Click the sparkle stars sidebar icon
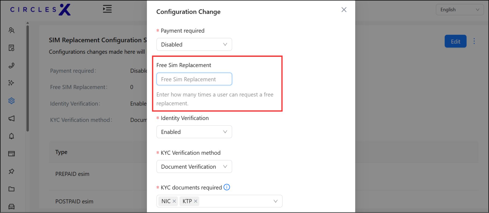This screenshot has height=213, width=489. [11, 83]
